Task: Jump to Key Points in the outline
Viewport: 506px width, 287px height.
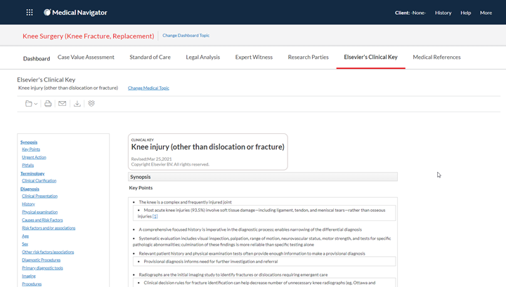Action: tap(31, 149)
